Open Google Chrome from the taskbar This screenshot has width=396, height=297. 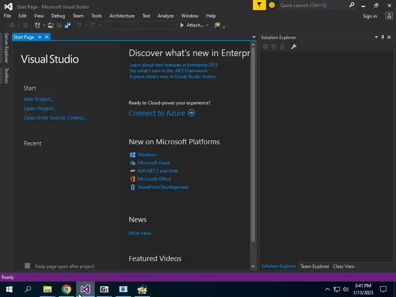67,289
